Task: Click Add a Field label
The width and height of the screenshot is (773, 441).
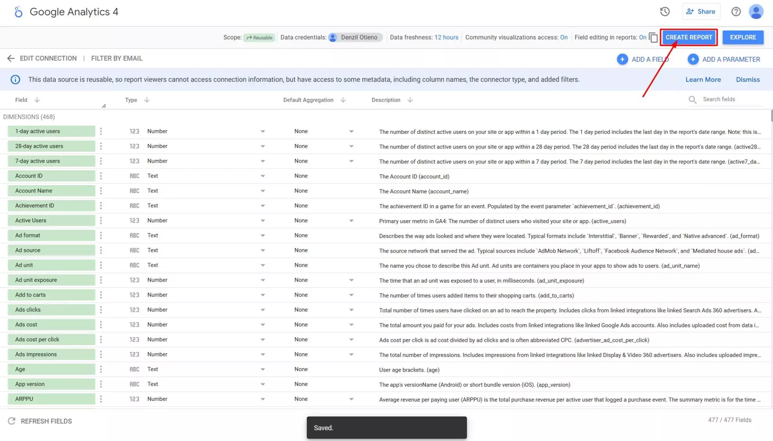Action: [x=650, y=59]
